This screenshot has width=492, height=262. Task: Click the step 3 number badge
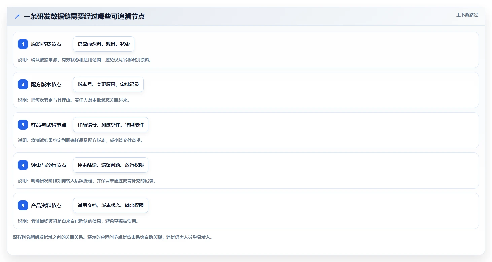(23, 125)
